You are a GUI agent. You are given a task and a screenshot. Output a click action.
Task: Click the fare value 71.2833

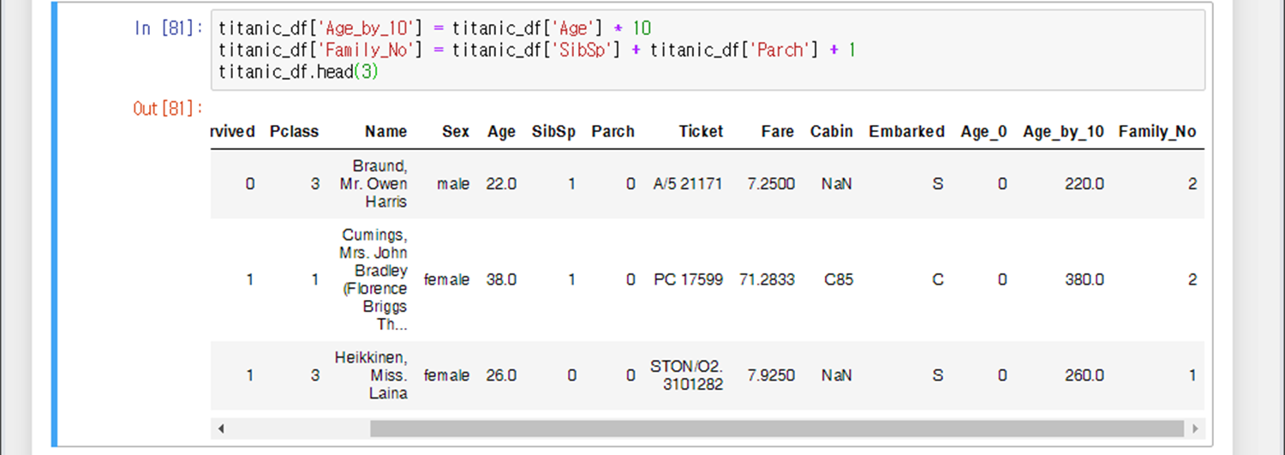pos(767,279)
